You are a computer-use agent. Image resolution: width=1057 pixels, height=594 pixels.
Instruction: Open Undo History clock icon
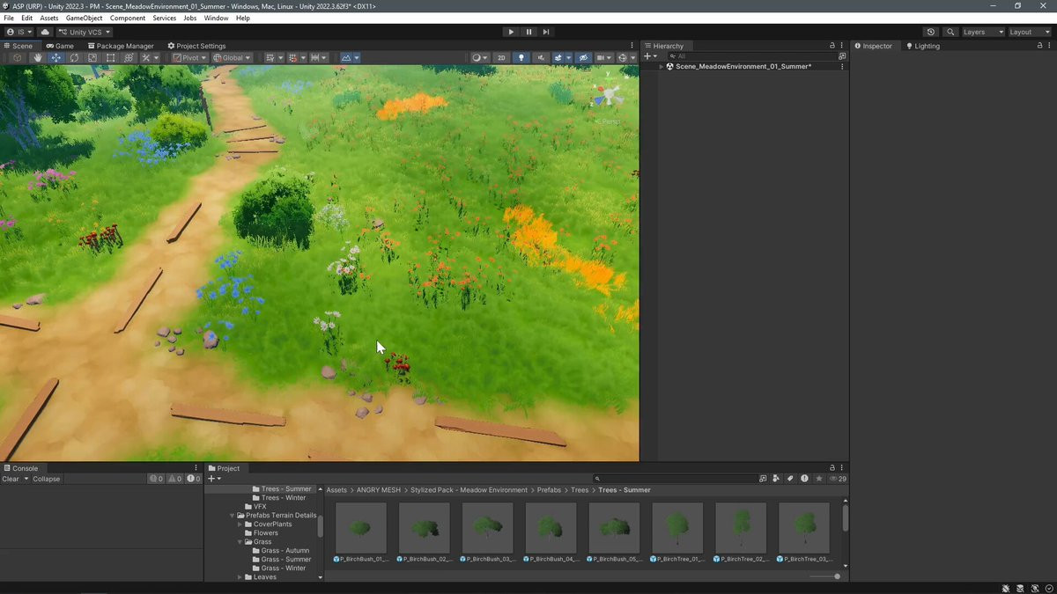931,32
